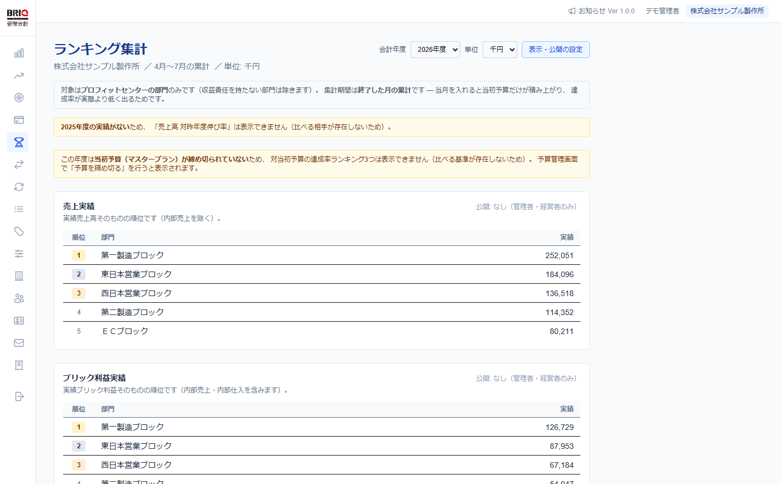Open the credit card sidebar icon
This screenshot has width=782, height=484.
pos(19,120)
